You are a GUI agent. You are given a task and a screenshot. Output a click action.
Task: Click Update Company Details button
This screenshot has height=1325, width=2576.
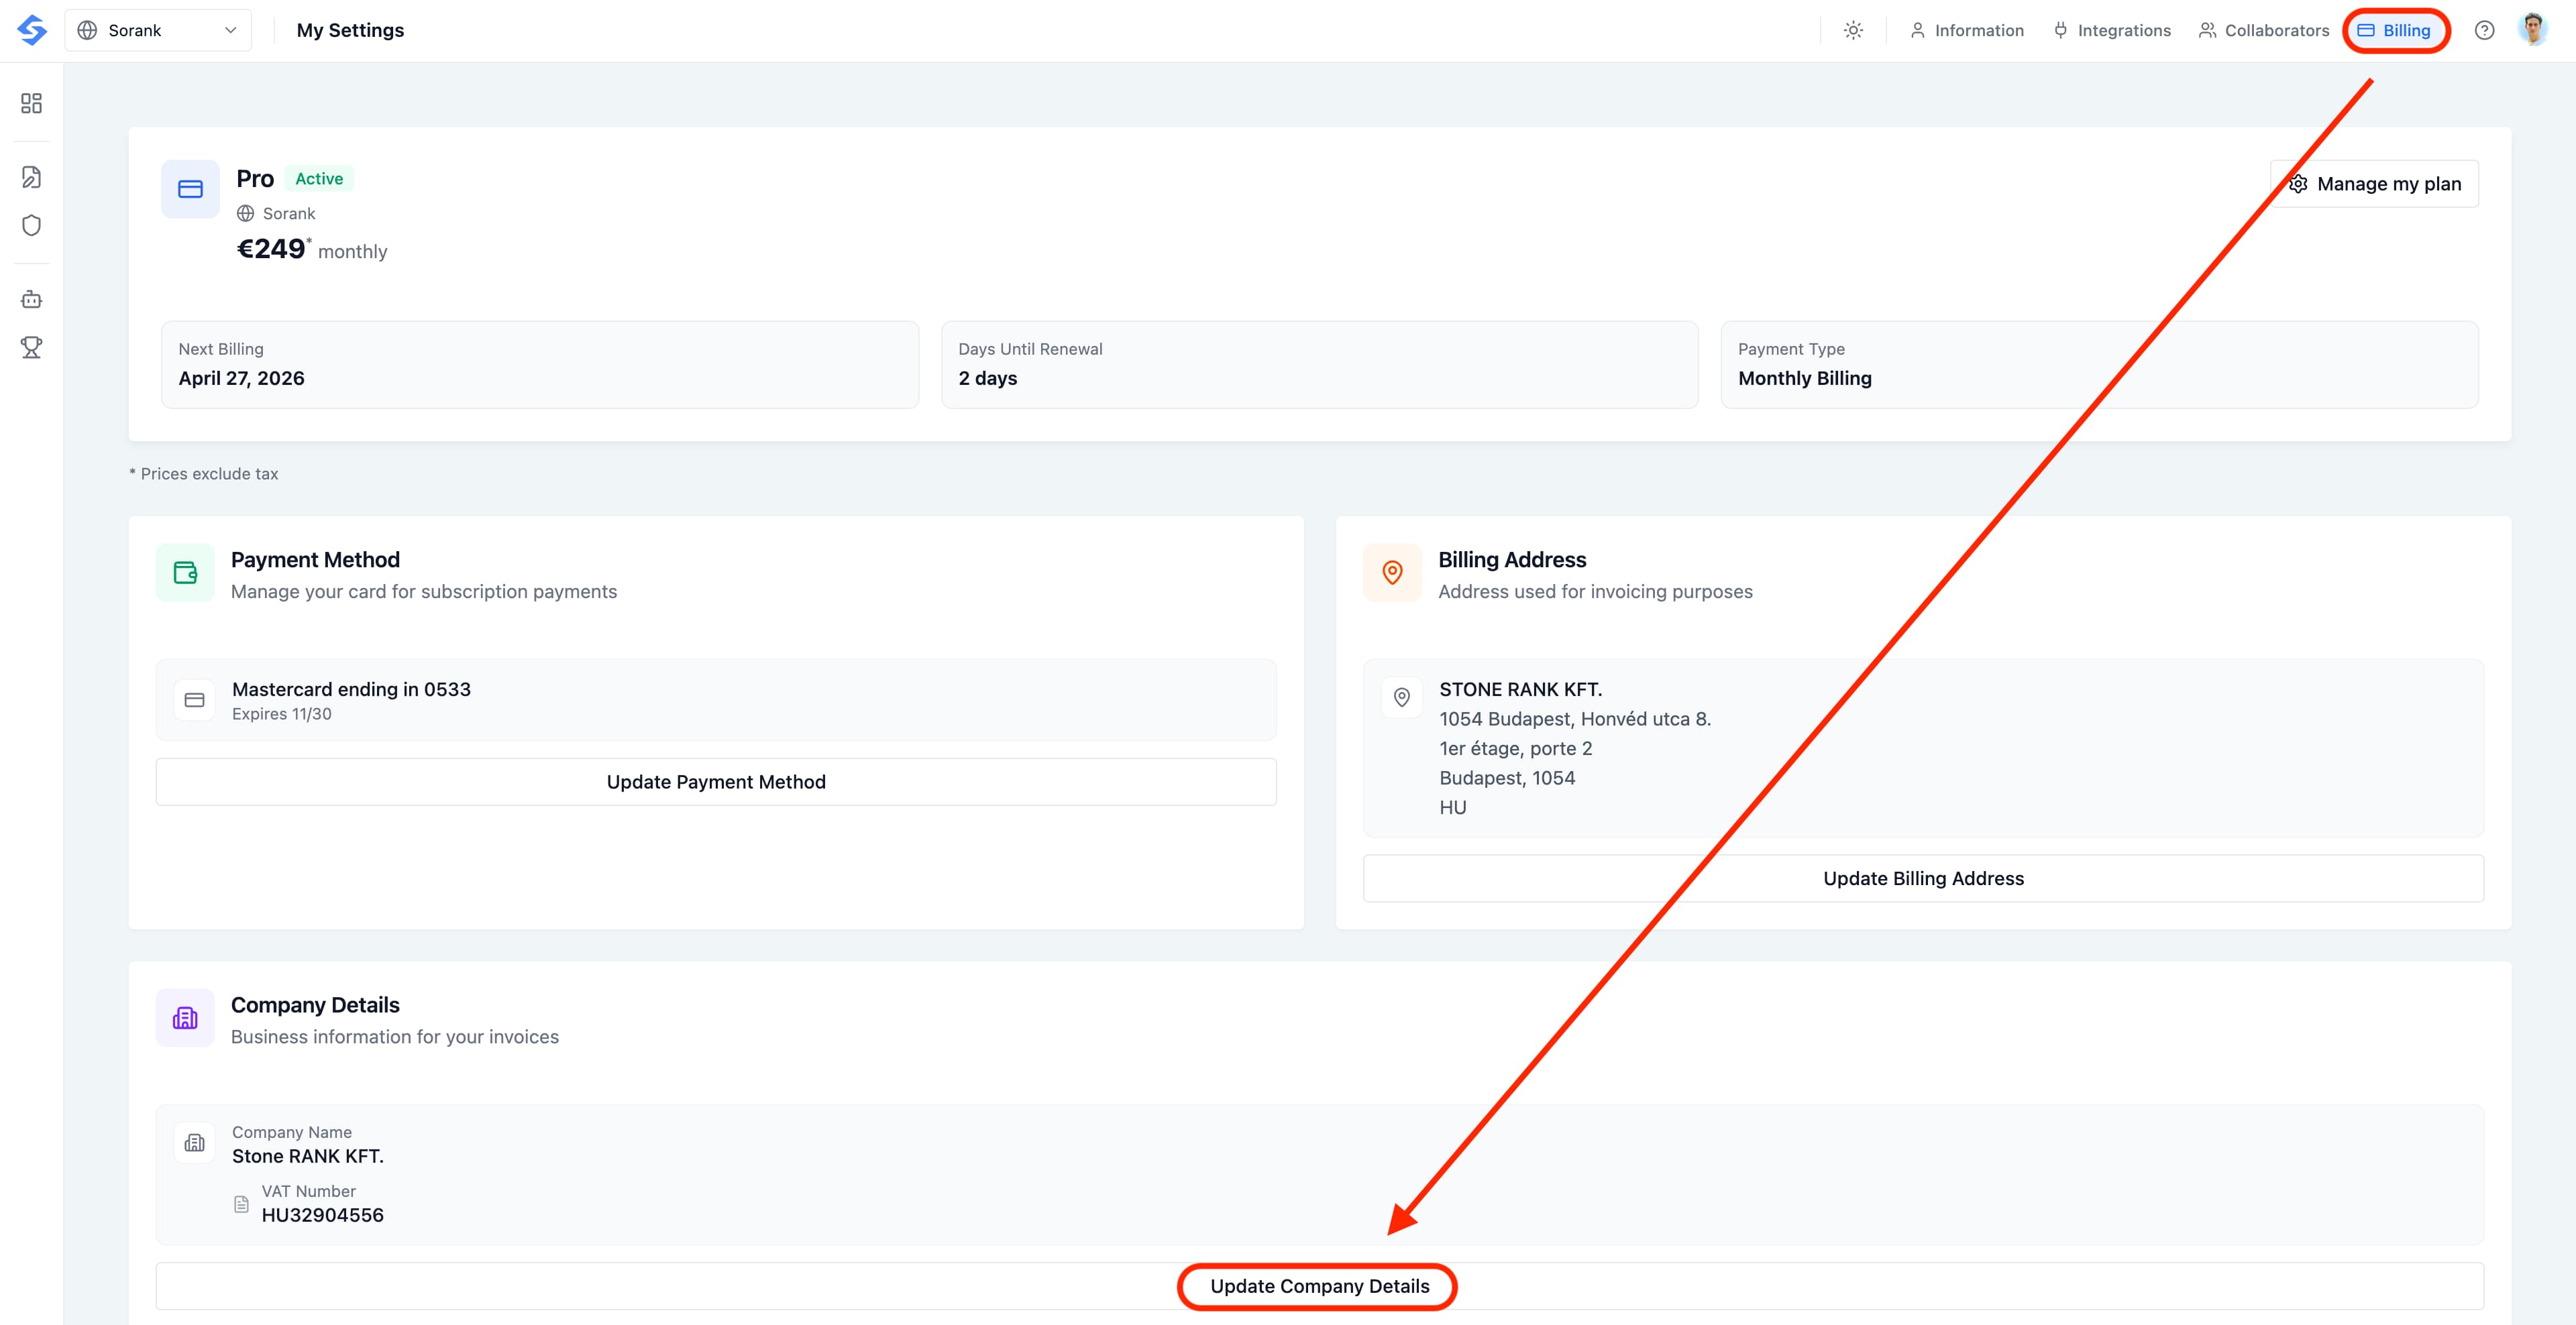pos(1319,1286)
